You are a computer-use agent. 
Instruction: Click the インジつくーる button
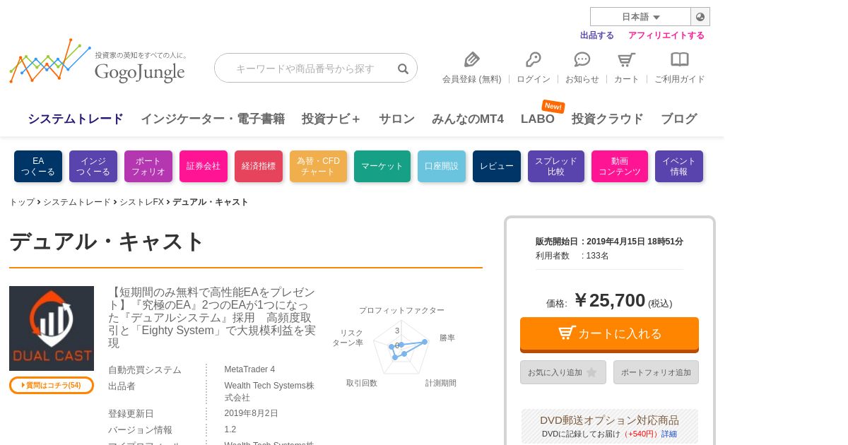(93, 166)
